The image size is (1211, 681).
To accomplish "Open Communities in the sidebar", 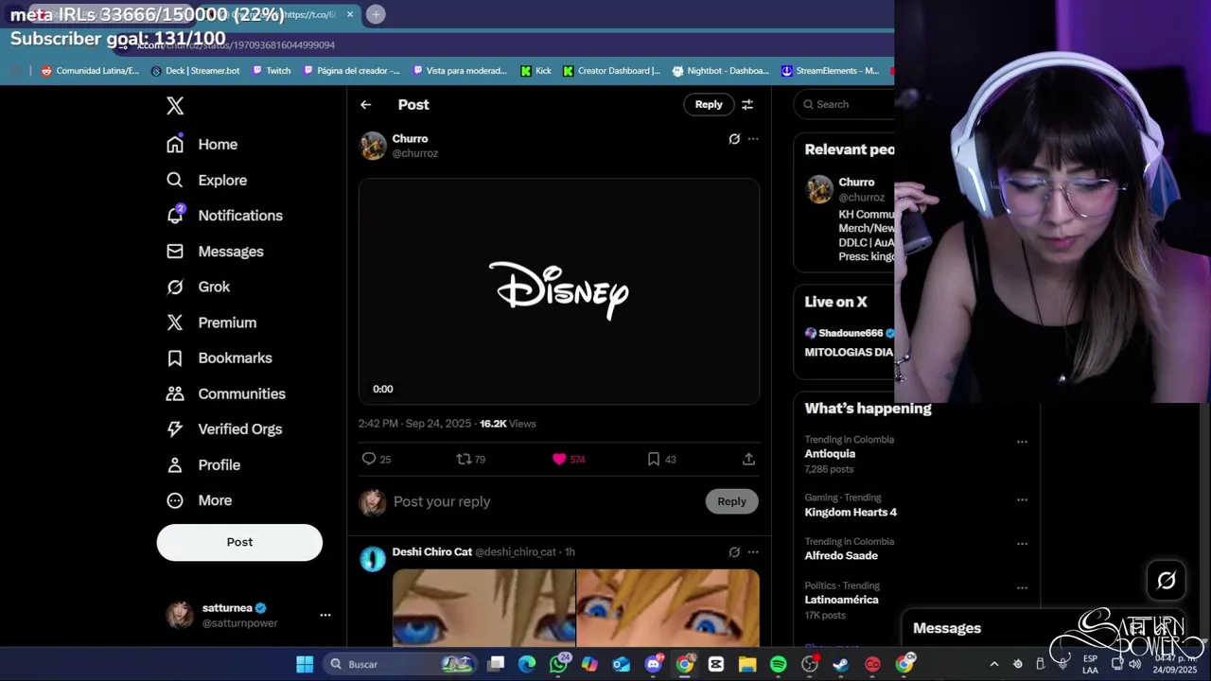I will [x=225, y=393].
